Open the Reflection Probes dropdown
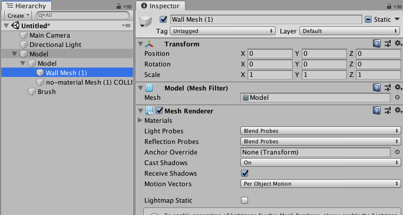Screen dimensions: 403x215 tap(321, 142)
